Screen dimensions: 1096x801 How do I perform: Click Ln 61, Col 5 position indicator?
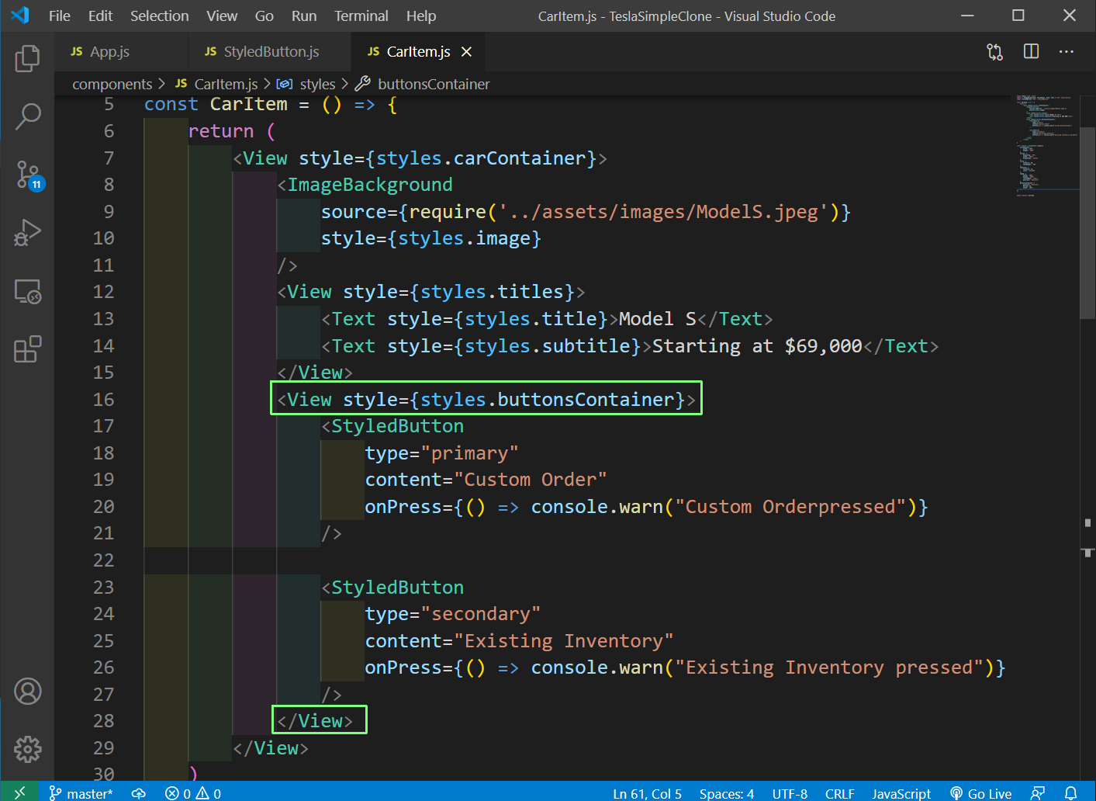point(647,793)
